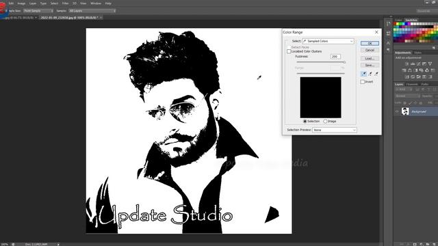Open the layer blend mode Normal dropdown
The height and width of the screenshot is (246, 438).
[x=407, y=96]
